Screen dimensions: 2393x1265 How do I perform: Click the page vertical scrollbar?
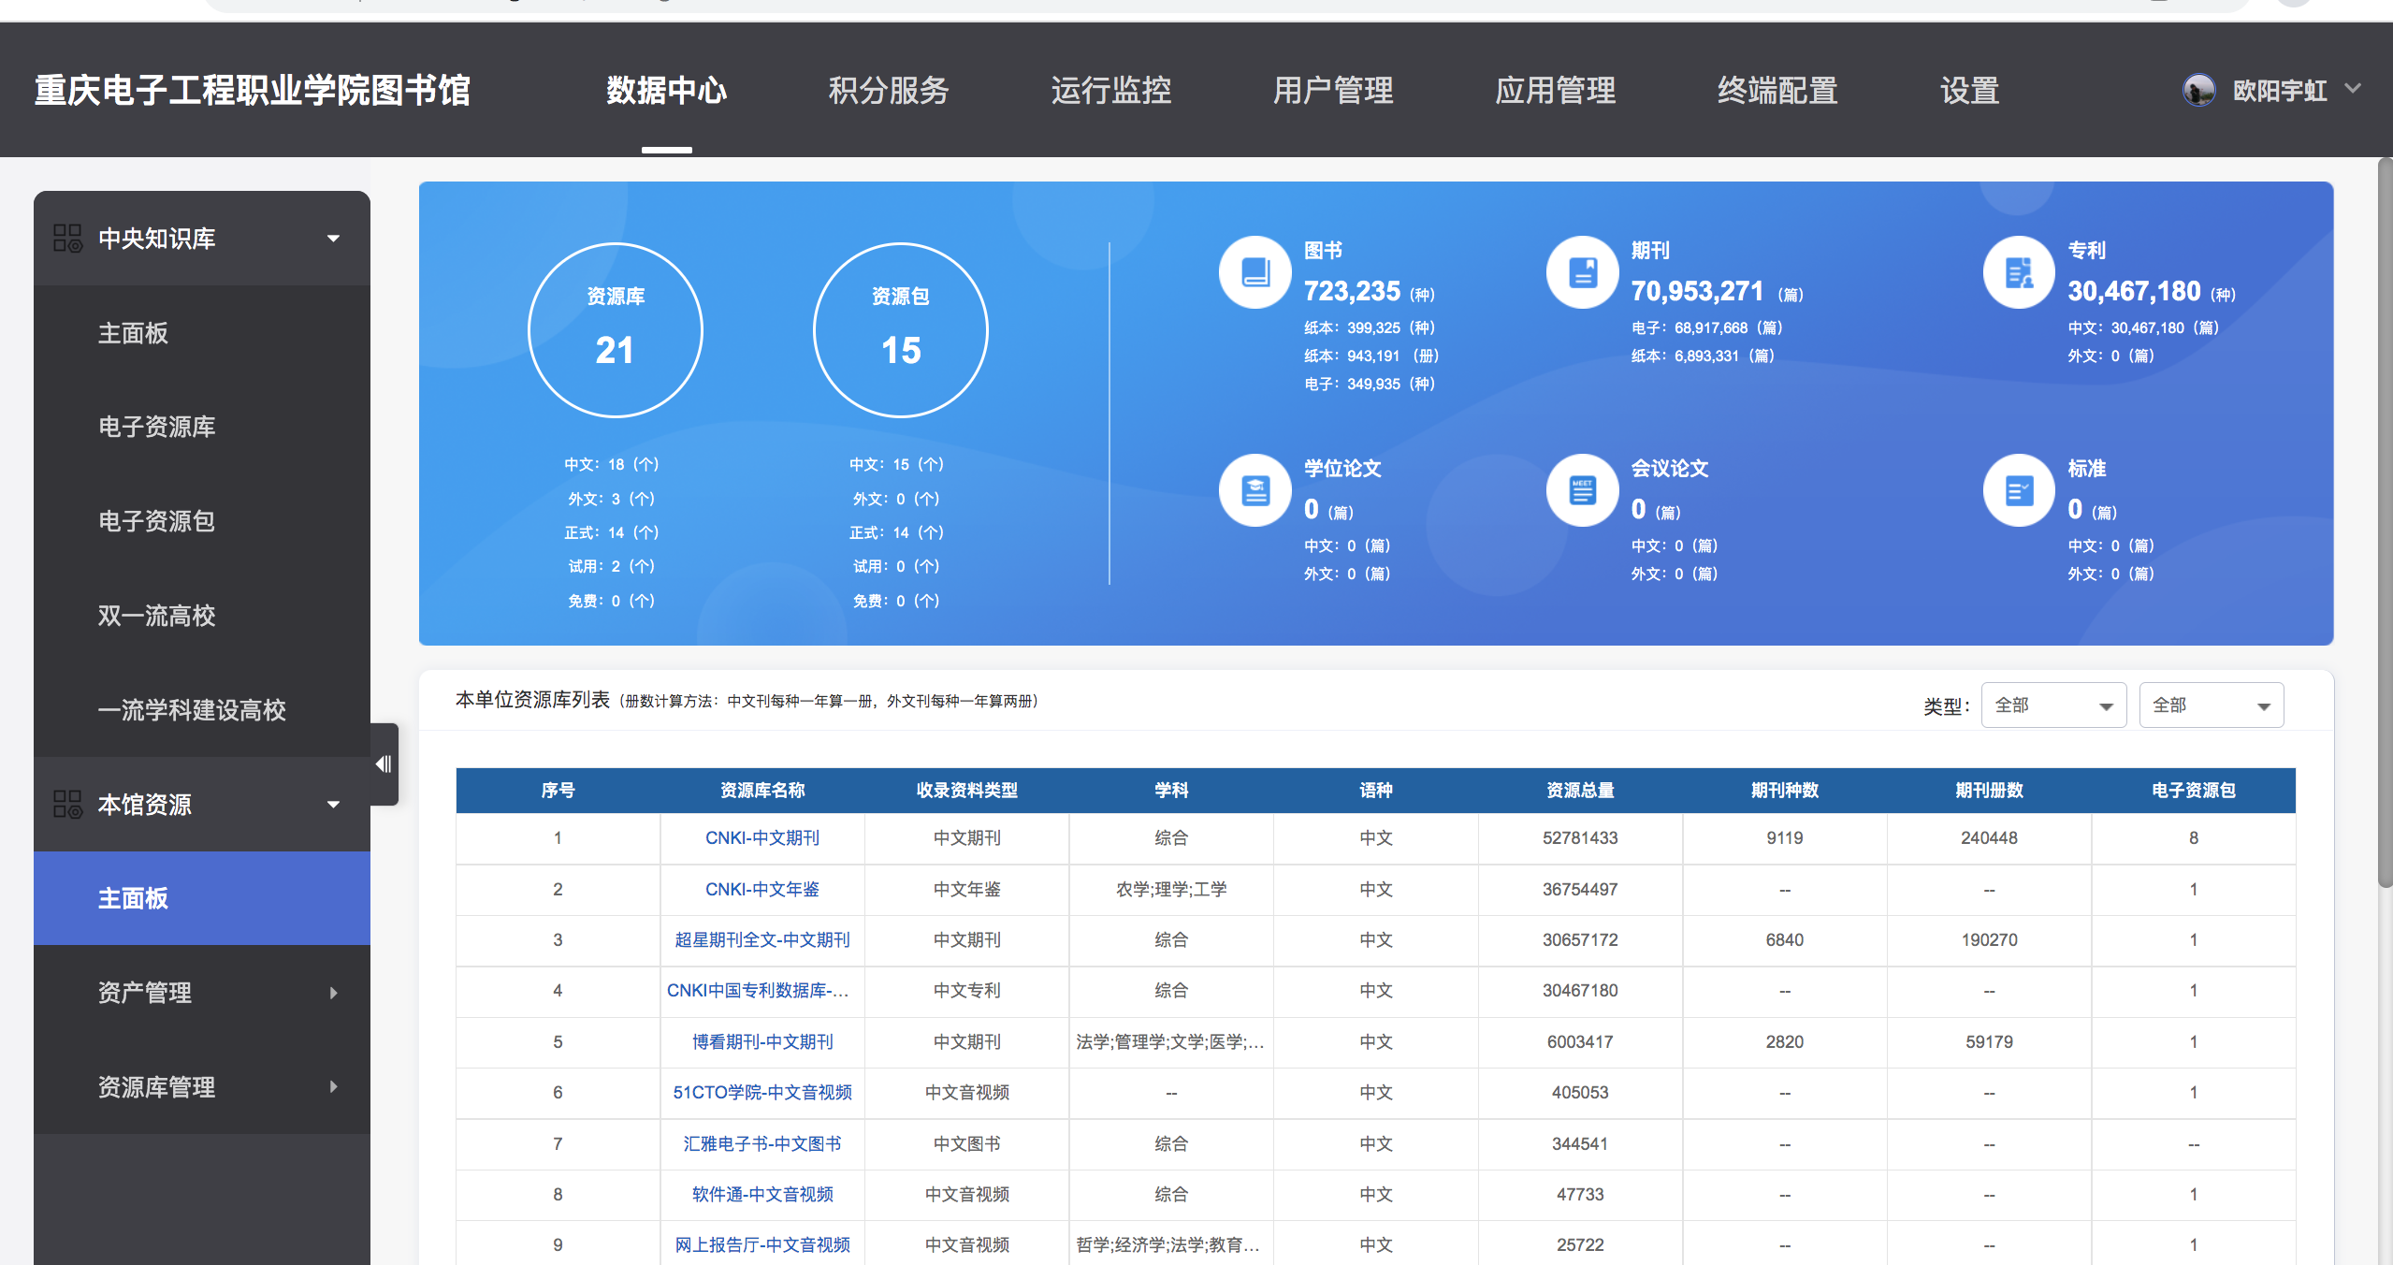coord(2385,524)
